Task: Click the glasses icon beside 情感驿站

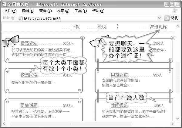Action: pos(10,41)
